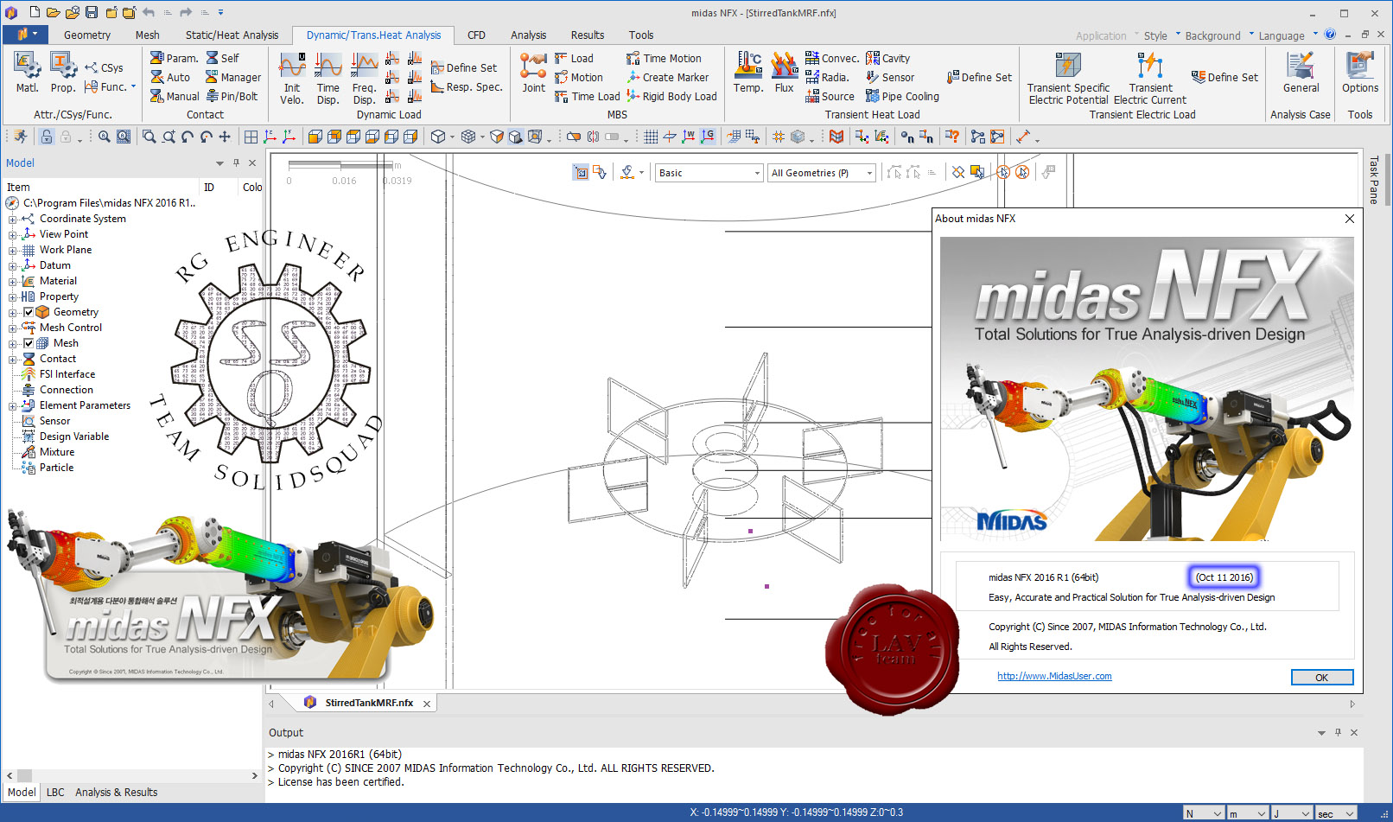Click the Temp. heat load icon

747,73
